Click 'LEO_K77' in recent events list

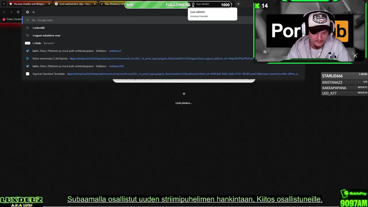tap(329, 93)
